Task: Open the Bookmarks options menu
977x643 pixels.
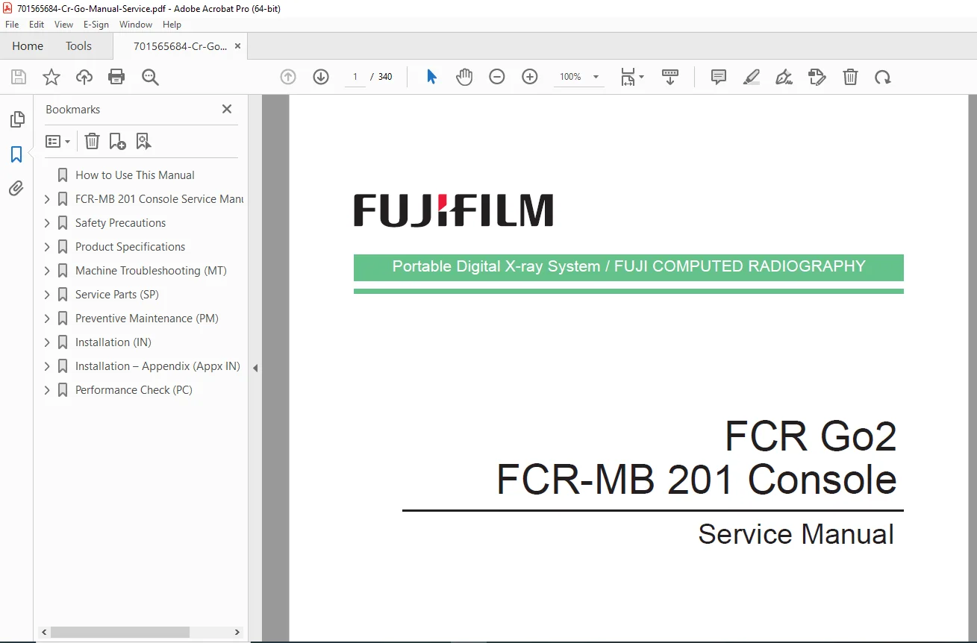Action: pyautogui.click(x=58, y=141)
